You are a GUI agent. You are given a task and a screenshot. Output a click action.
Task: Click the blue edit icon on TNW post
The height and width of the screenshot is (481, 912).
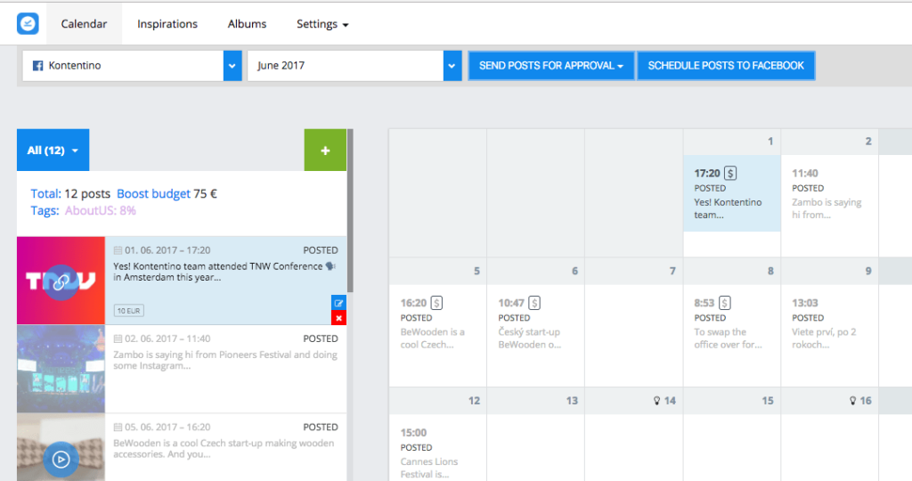click(x=339, y=304)
